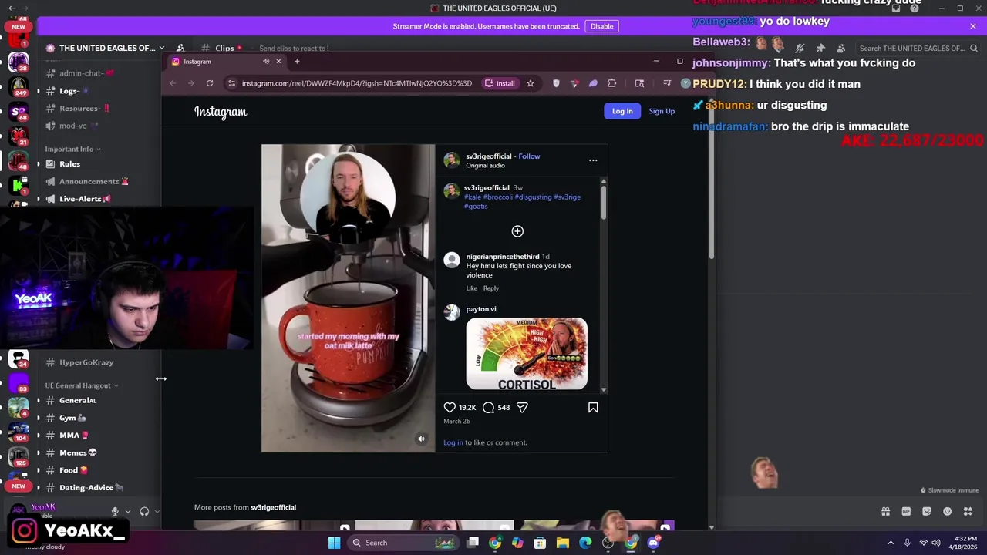Toggle Discord member list icon

[840, 48]
